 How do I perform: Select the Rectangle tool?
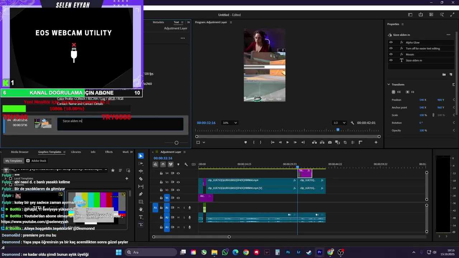click(x=141, y=202)
